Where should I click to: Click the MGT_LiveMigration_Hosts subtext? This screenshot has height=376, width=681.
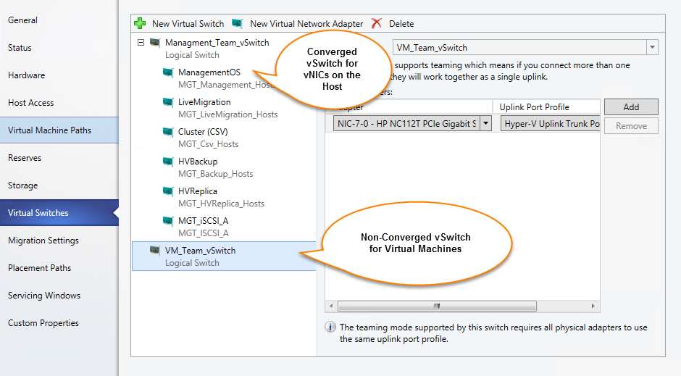coord(228,114)
